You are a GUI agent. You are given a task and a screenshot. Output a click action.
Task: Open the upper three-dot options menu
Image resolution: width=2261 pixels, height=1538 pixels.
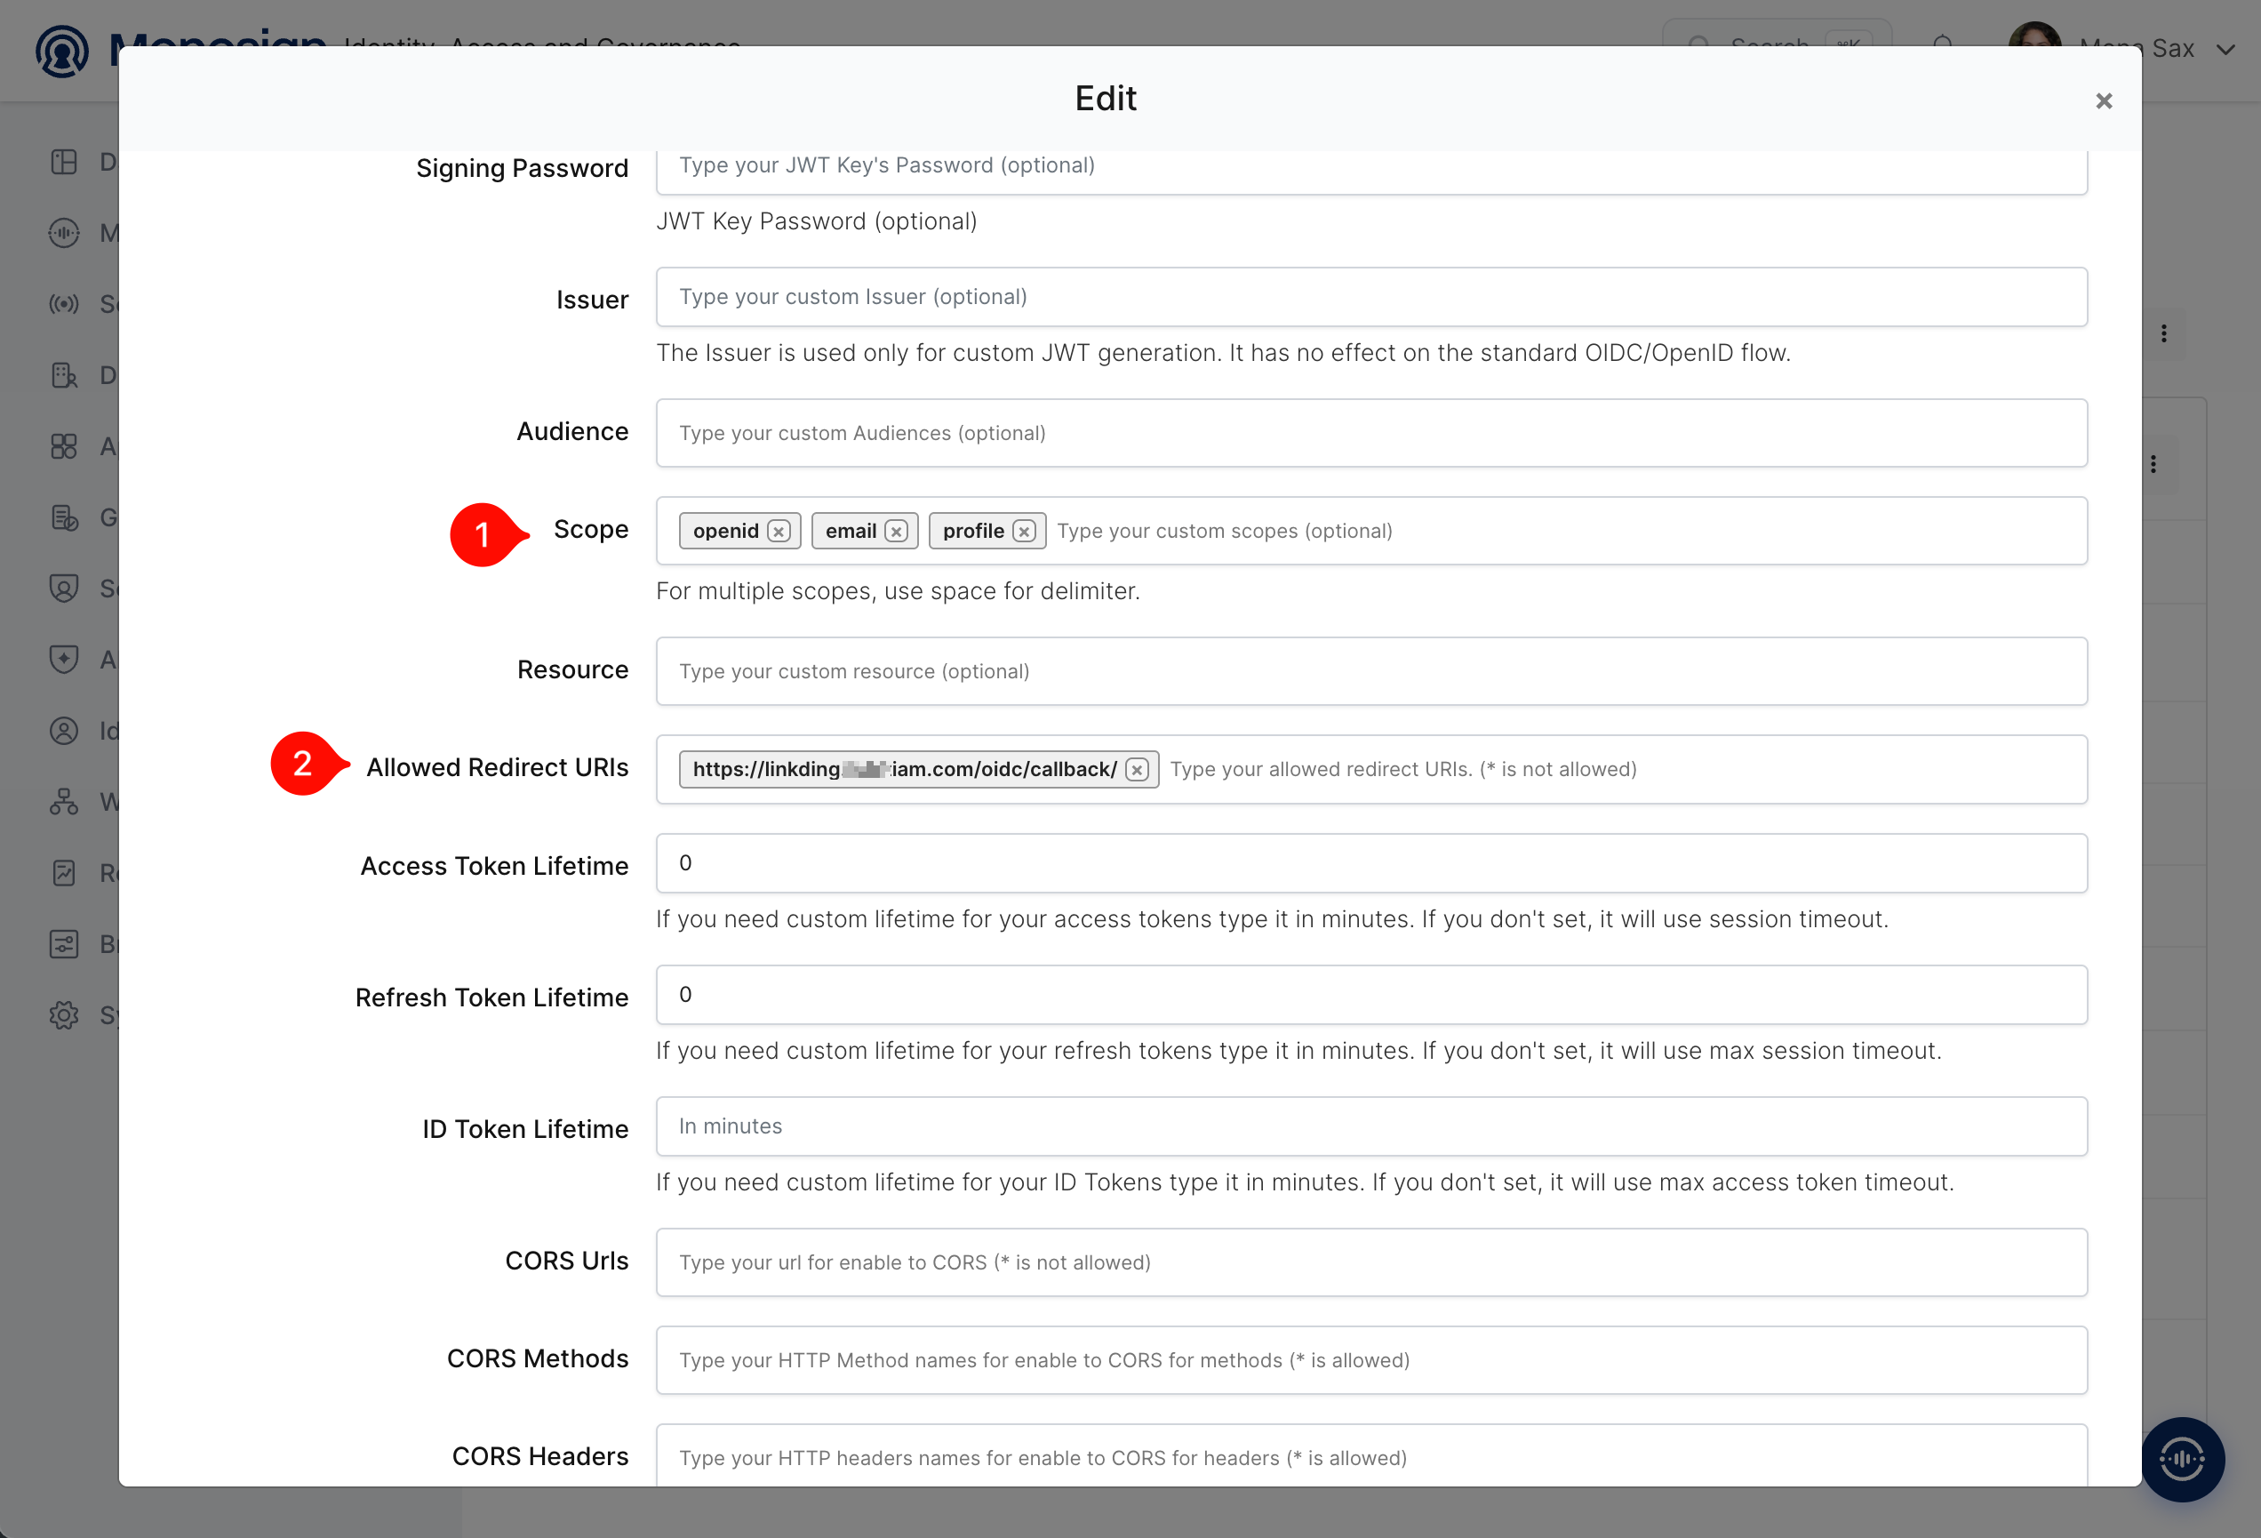2164,334
